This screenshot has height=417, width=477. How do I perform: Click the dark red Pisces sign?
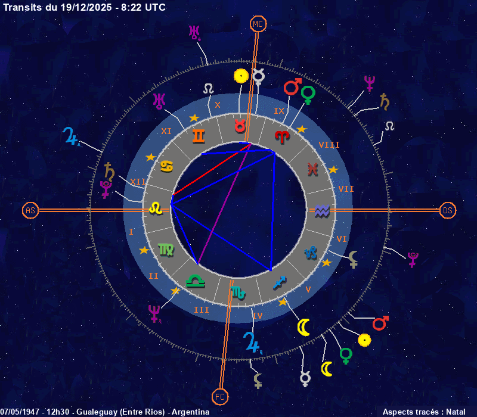[313, 169]
